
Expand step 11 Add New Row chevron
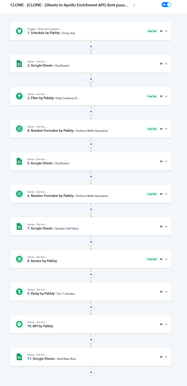pyautogui.click(x=166, y=357)
